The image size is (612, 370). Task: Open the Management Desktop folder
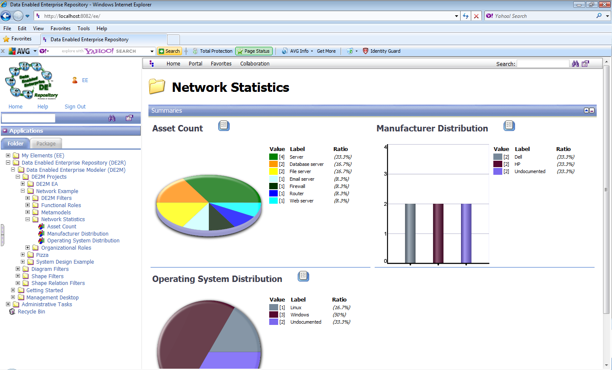[x=52, y=298]
